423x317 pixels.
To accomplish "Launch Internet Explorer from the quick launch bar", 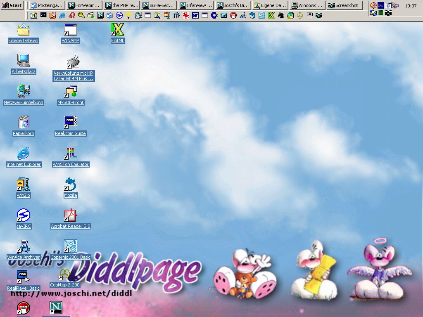I will pos(62,15).
